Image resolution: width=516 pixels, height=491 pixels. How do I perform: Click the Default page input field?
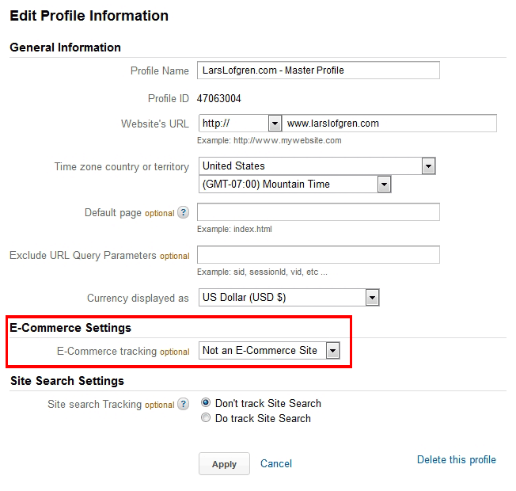click(x=318, y=212)
